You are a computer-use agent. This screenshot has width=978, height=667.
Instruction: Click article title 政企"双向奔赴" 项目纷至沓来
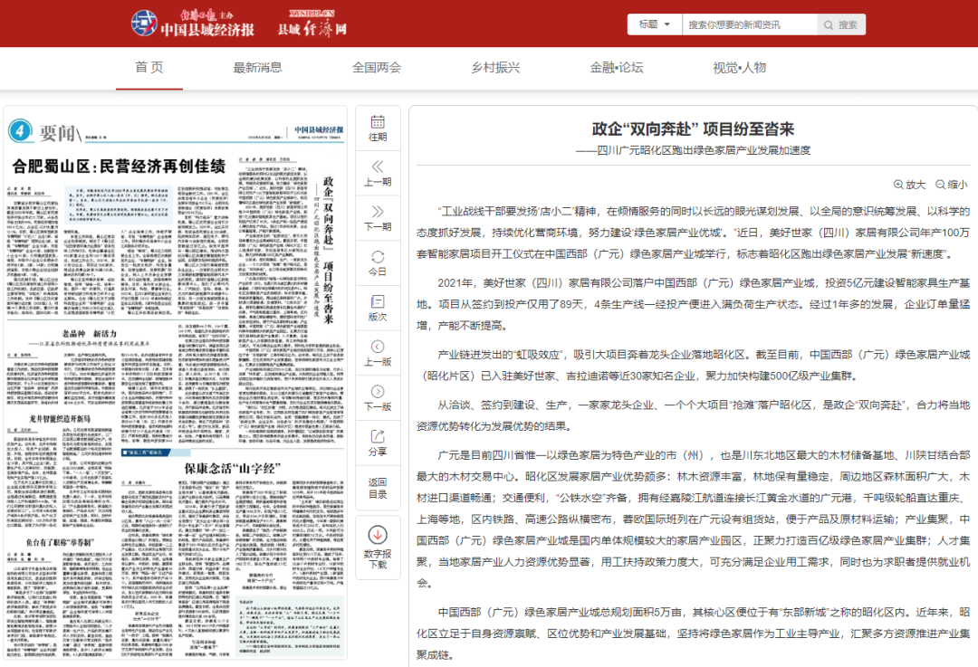pyautogui.click(x=693, y=129)
